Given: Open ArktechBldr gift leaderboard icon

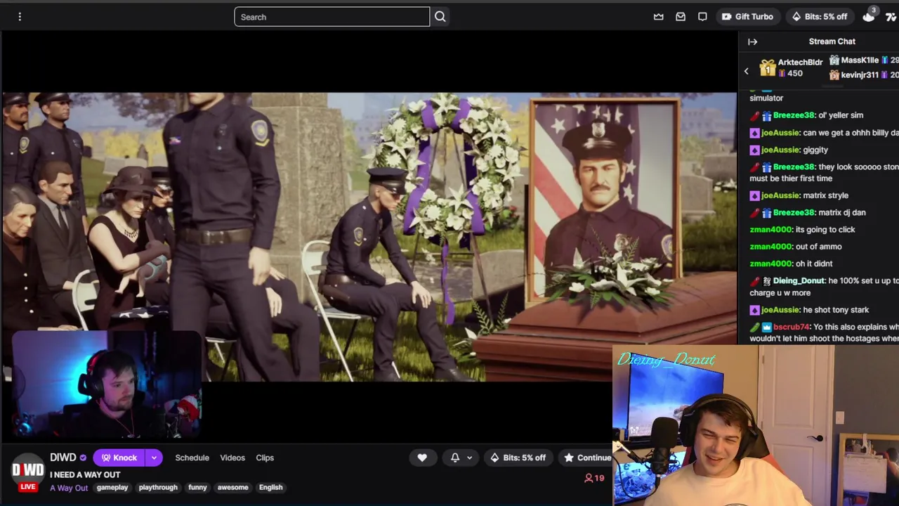Looking at the screenshot, I should tap(767, 68).
